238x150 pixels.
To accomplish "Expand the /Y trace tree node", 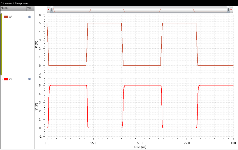I will coord(2,79).
